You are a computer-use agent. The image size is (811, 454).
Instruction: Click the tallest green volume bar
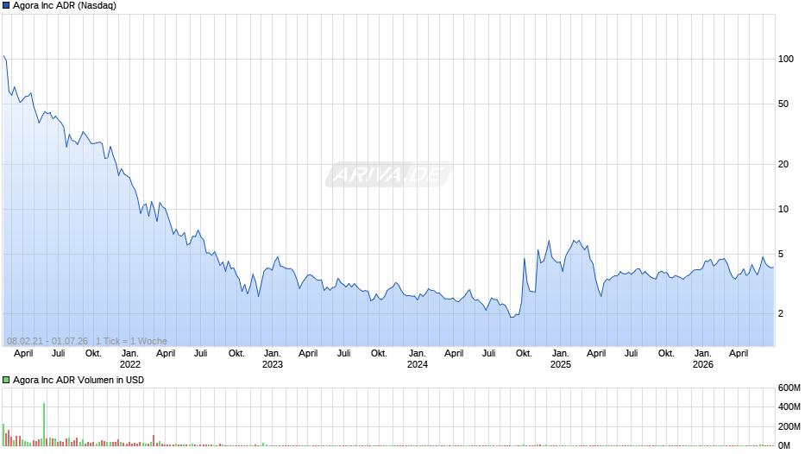(x=44, y=425)
